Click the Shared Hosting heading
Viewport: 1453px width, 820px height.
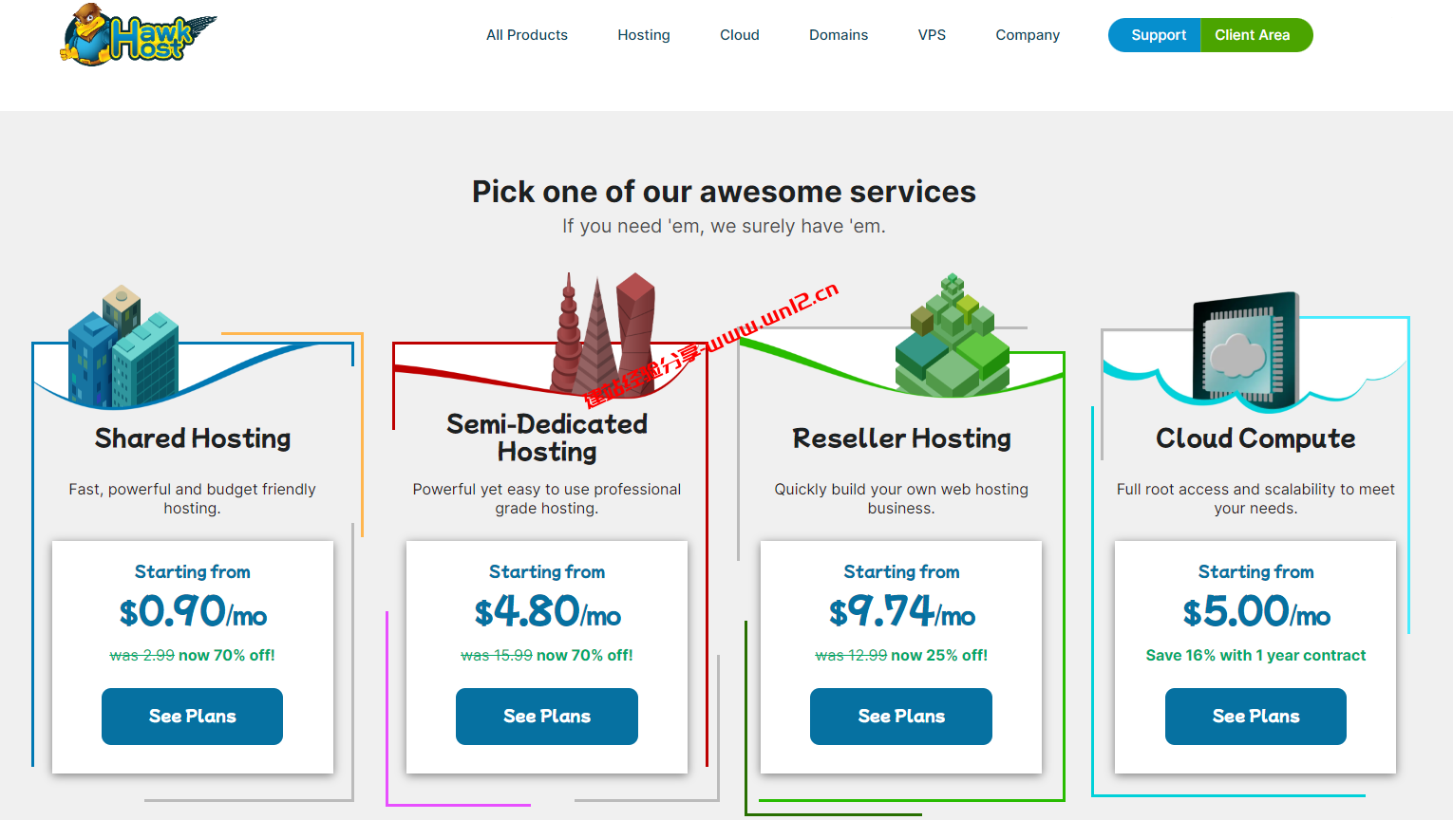(193, 438)
